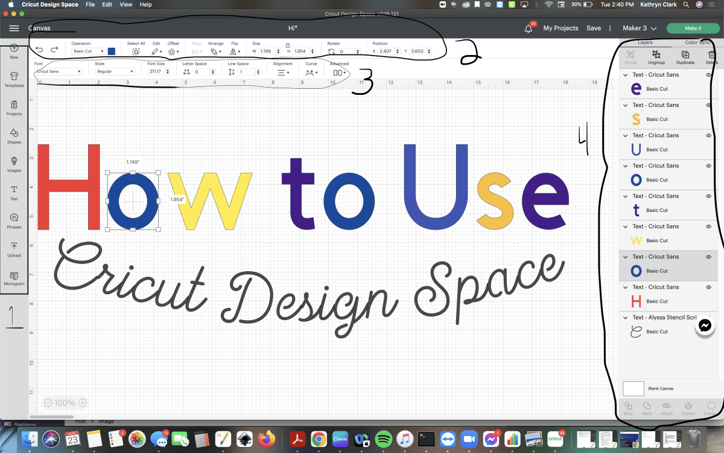Image resolution: width=724 pixels, height=453 pixels.
Task: Hide the yellow 'S' text layer
Action: click(708, 105)
